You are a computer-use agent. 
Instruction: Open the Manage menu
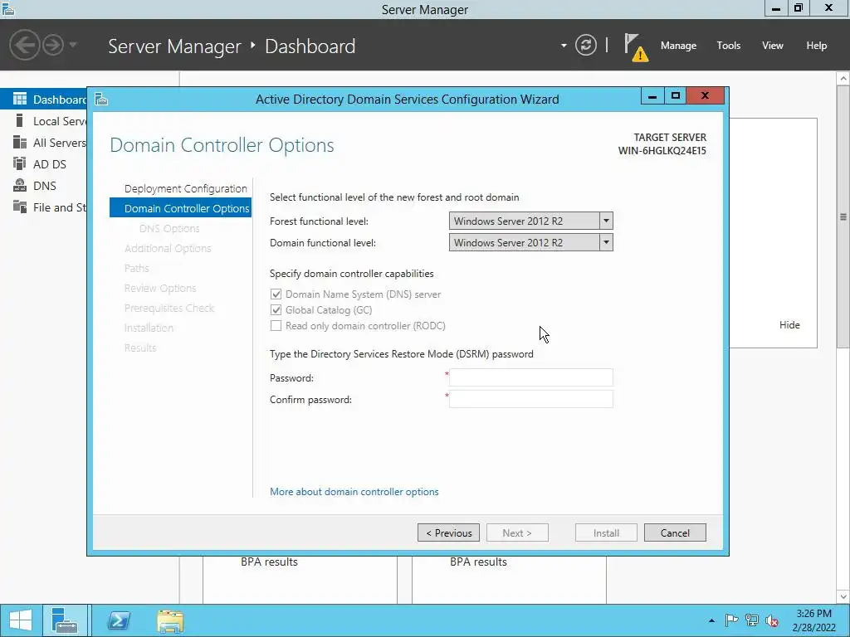(x=678, y=46)
